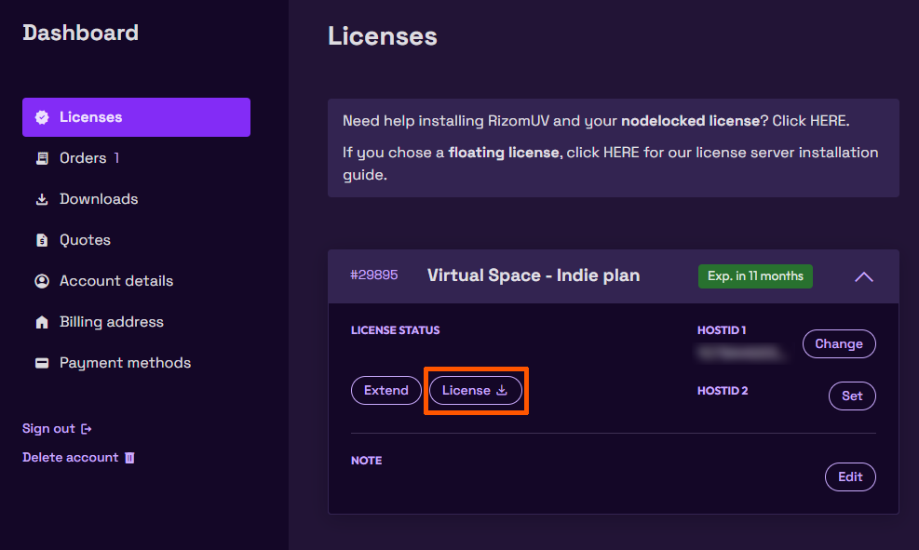Open the Licenses sidebar item
Viewport: 919px width, 550px height.
(x=136, y=117)
